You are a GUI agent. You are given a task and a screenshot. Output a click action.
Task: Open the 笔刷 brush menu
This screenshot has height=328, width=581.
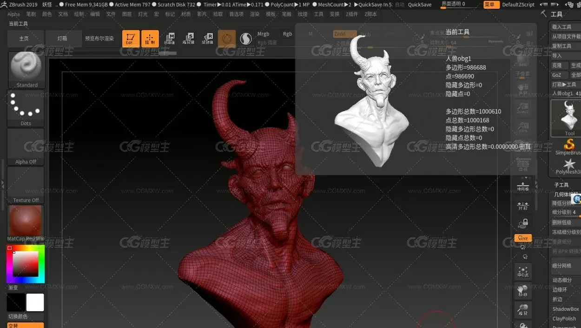(x=31, y=14)
